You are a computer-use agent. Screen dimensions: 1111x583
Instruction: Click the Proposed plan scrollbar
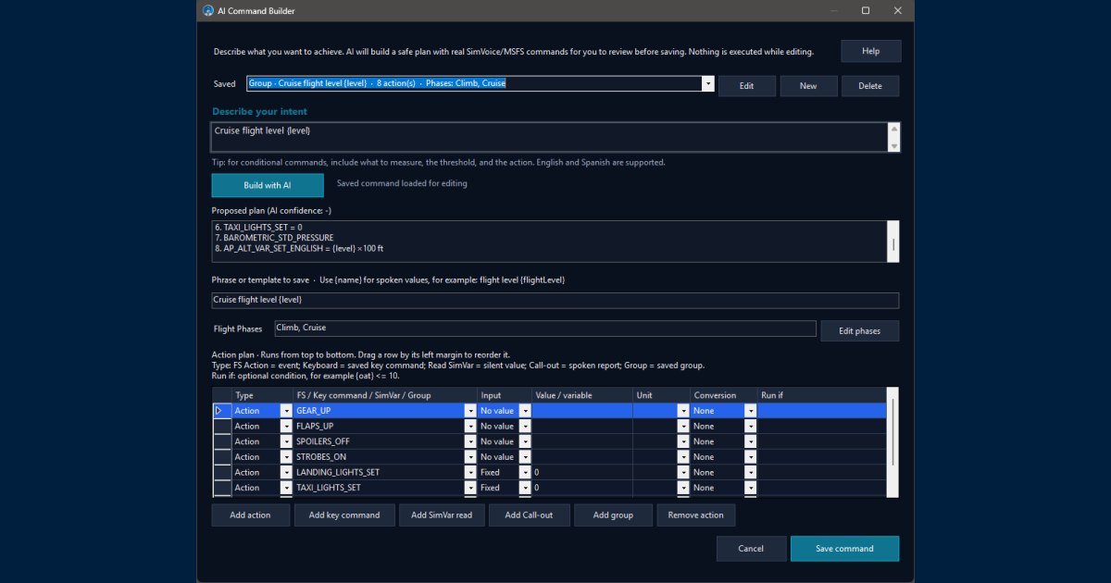click(x=893, y=242)
